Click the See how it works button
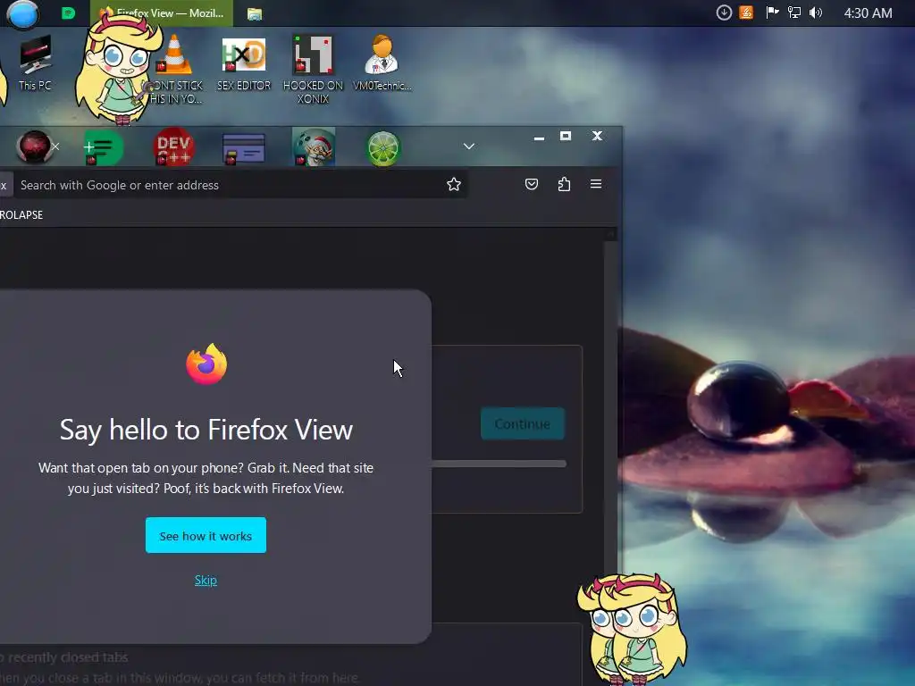The image size is (915, 686). (206, 535)
